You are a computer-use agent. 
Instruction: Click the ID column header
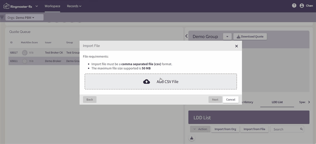[11, 42]
